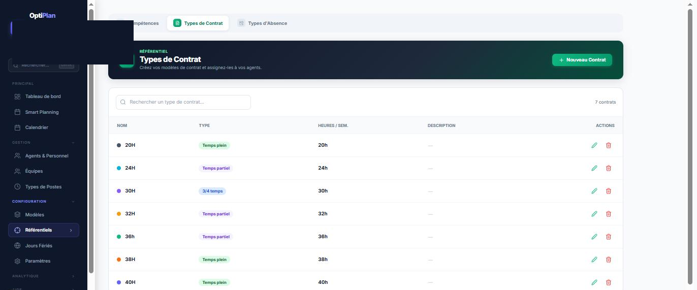This screenshot has width=697, height=290.
Task: Click the 40H contract name
Action: [130, 282]
